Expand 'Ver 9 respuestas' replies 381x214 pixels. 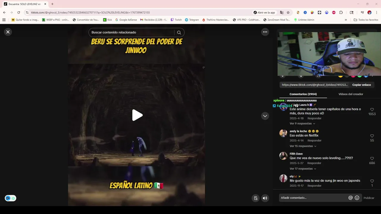click(302, 124)
